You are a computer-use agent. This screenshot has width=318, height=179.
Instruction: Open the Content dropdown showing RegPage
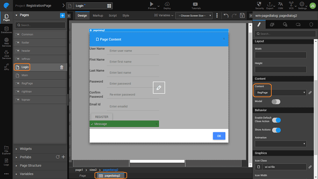[281, 93]
